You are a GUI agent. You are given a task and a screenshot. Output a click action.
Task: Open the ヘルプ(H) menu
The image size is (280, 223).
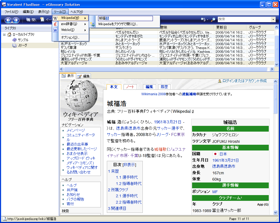[x=77, y=12]
